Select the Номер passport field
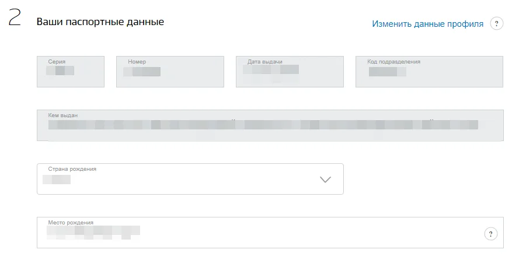 point(170,72)
